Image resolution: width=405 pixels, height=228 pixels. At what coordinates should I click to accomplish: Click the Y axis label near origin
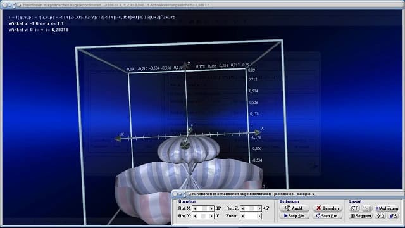(x=192, y=126)
